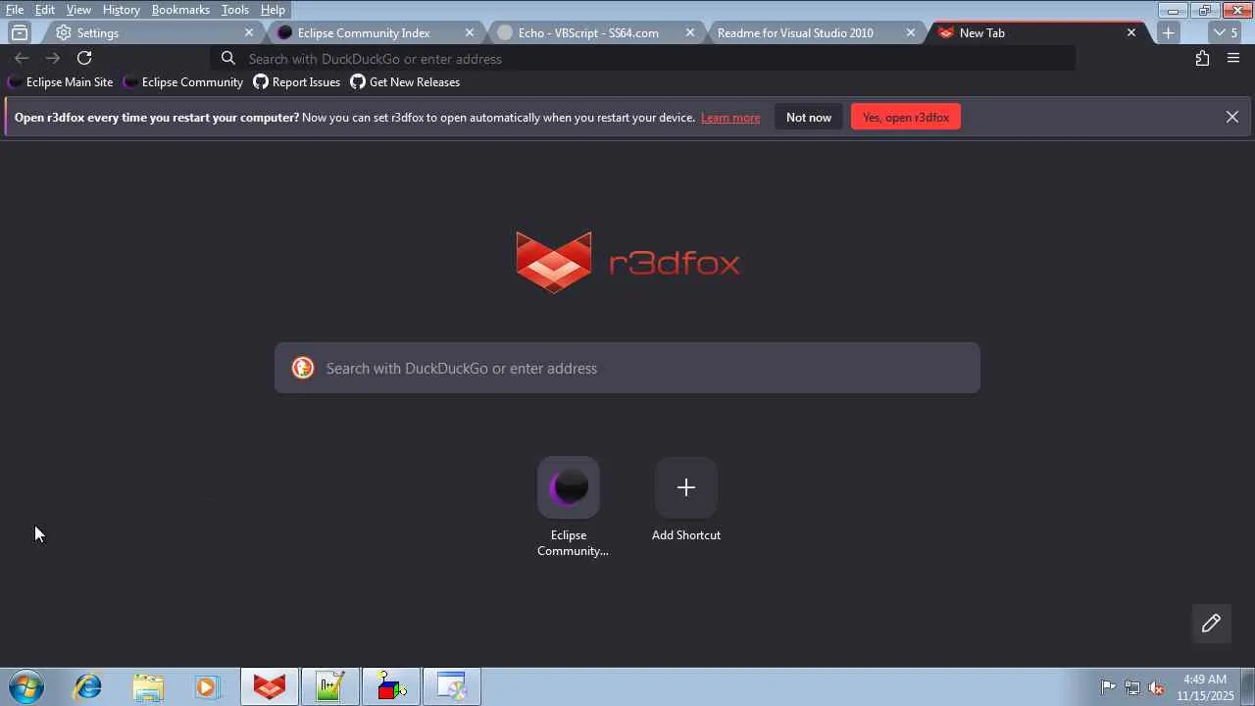Open the File menu
The height and width of the screenshot is (706, 1255).
pos(15,10)
